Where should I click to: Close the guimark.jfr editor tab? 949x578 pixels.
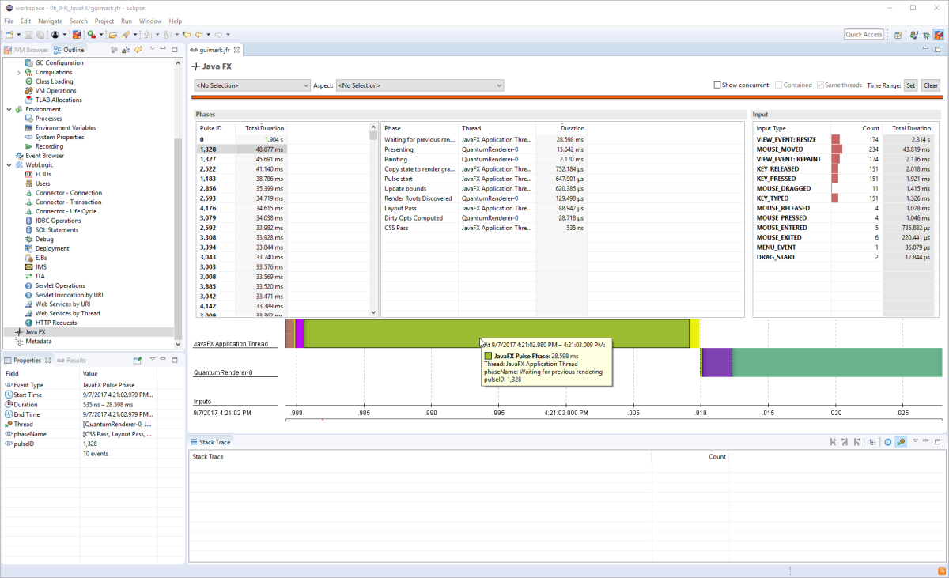coord(236,50)
